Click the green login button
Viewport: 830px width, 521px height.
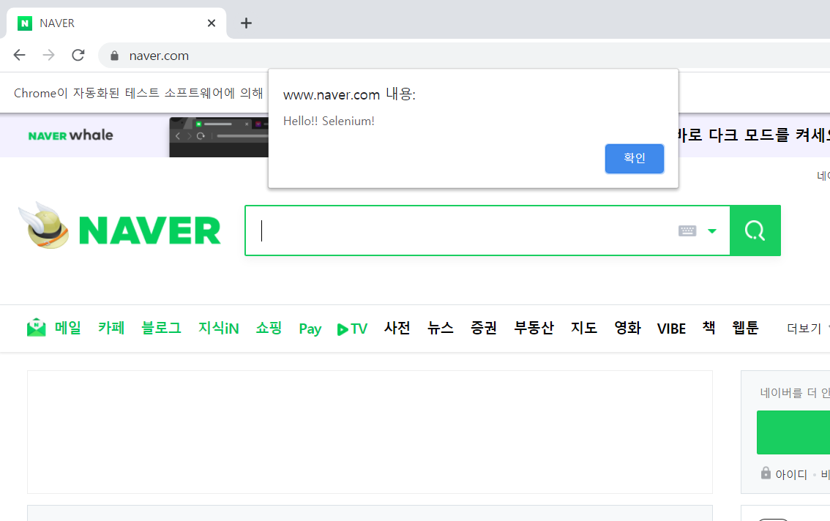(x=793, y=432)
